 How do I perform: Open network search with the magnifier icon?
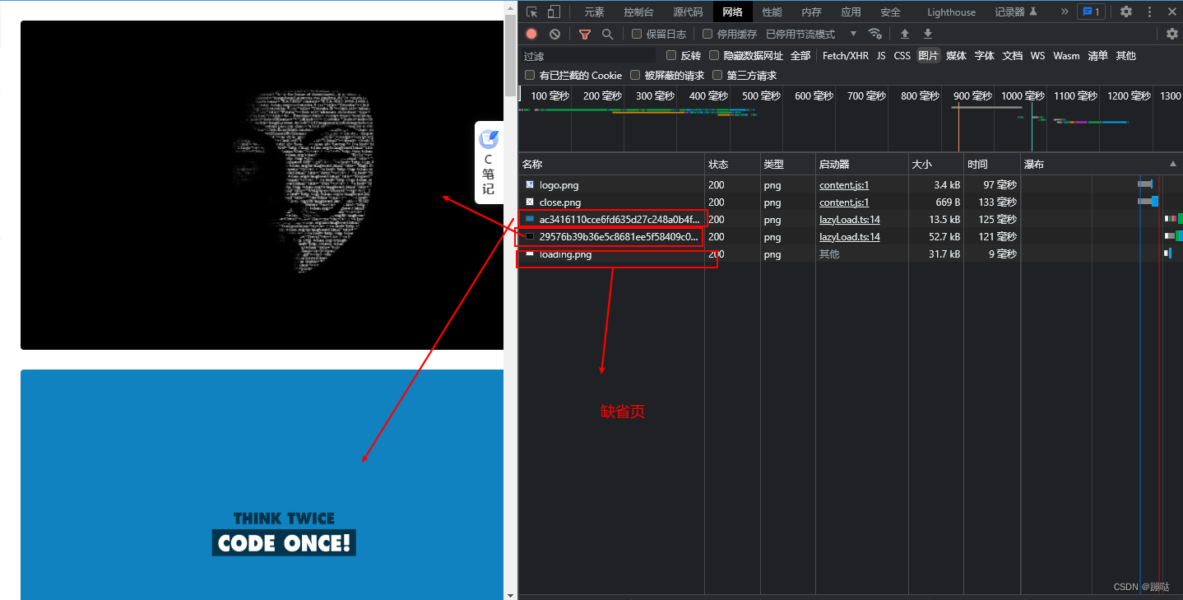(607, 34)
